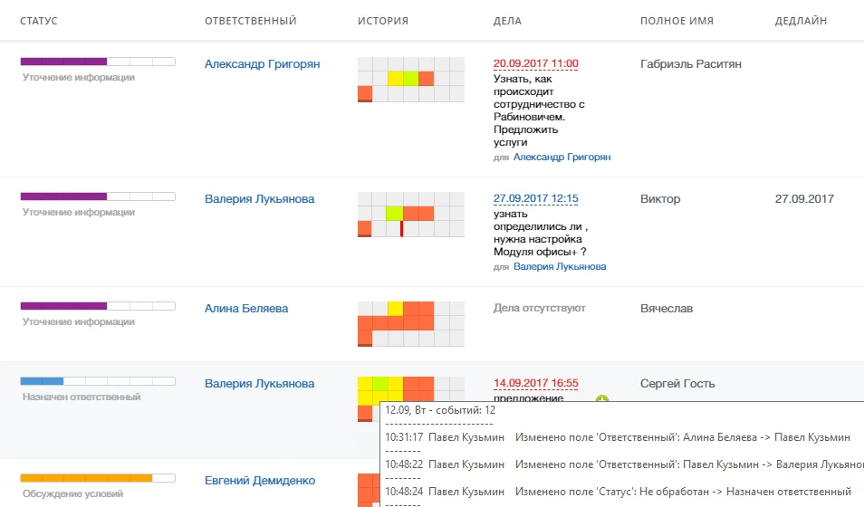Open responsible person Алина Беляева
The width and height of the screenshot is (864, 507).
click(x=246, y=309)
